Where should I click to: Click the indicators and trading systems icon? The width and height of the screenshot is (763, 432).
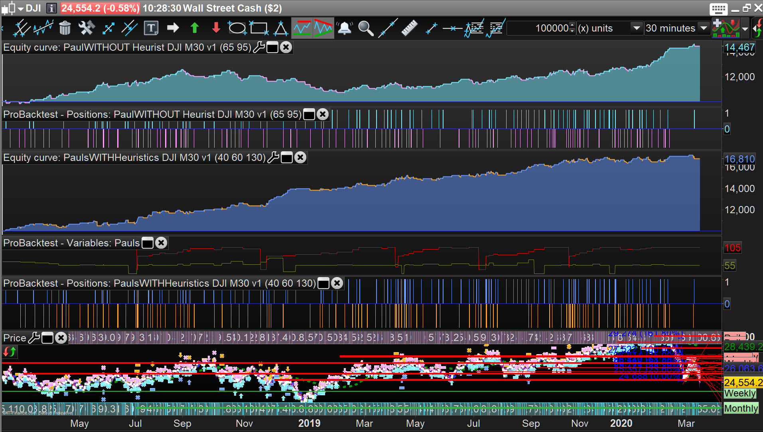coord(726,28)
